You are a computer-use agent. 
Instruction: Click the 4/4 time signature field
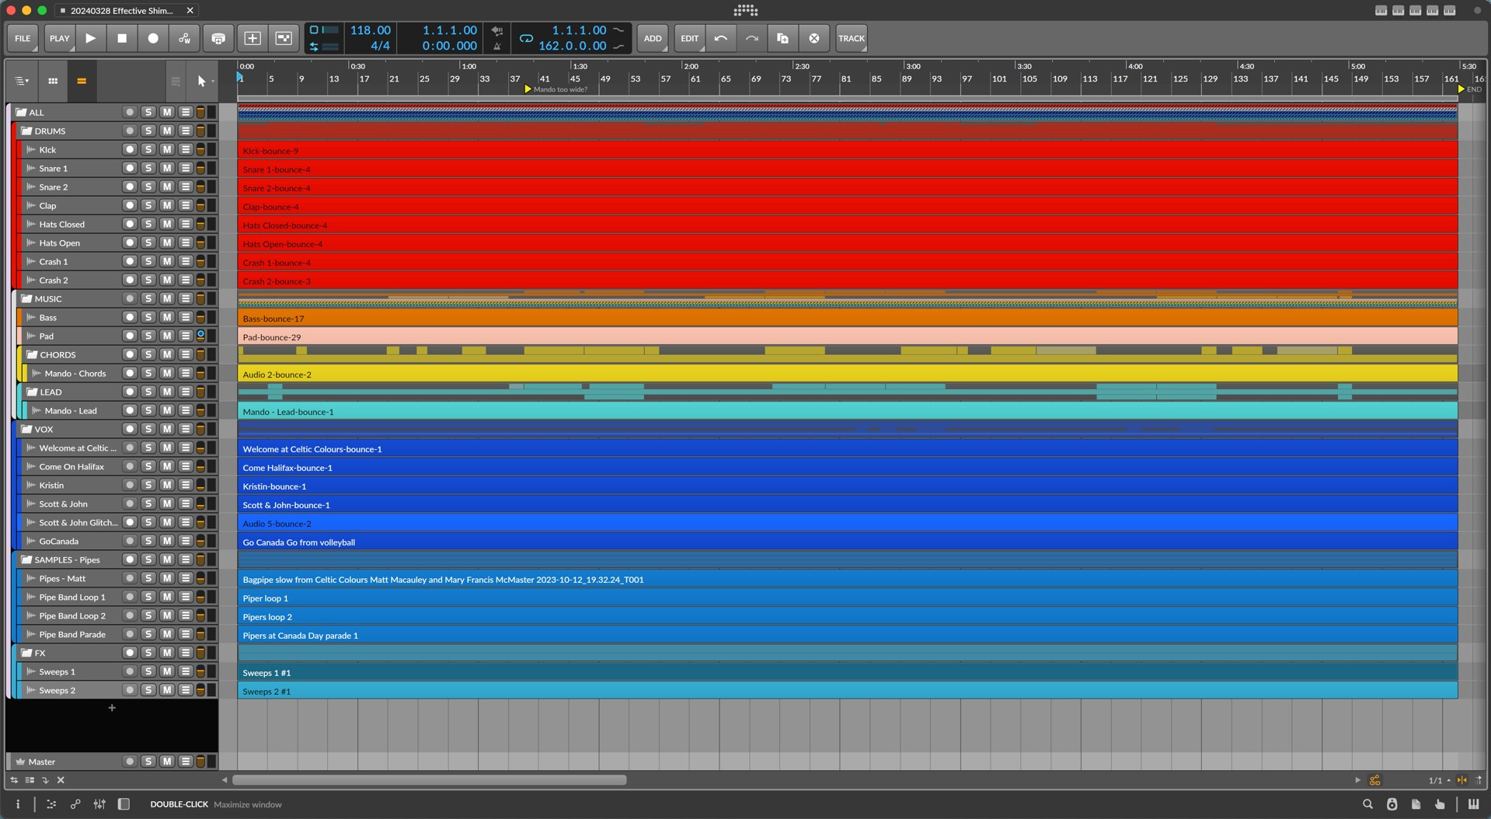point(380,46)
